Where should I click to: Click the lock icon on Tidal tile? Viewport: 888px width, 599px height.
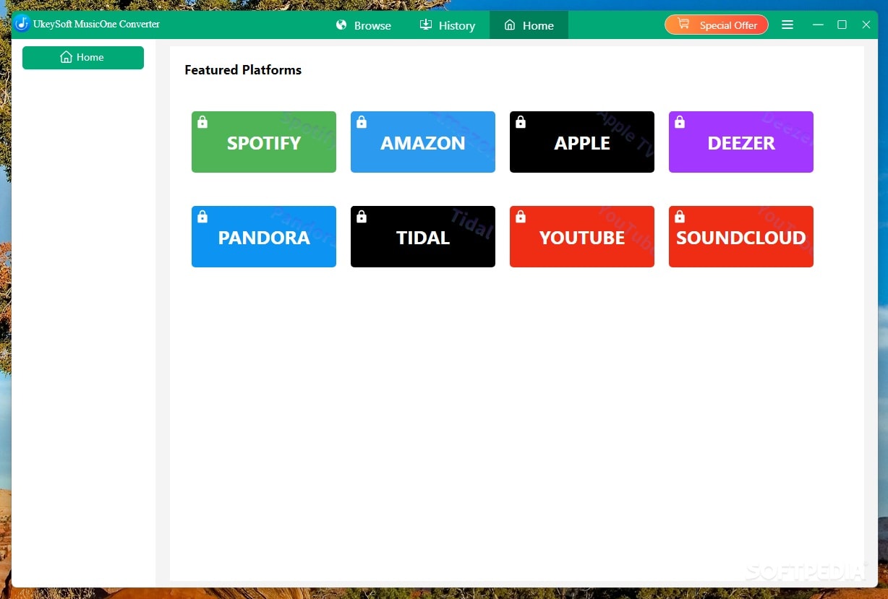[362, 217]
